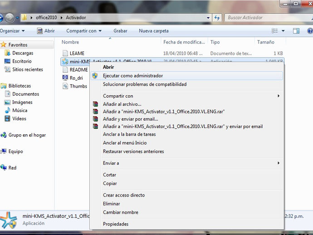Toggle the preview pane icon
The width and height of the screenshot is (313, 235).
tap(296, 31)
